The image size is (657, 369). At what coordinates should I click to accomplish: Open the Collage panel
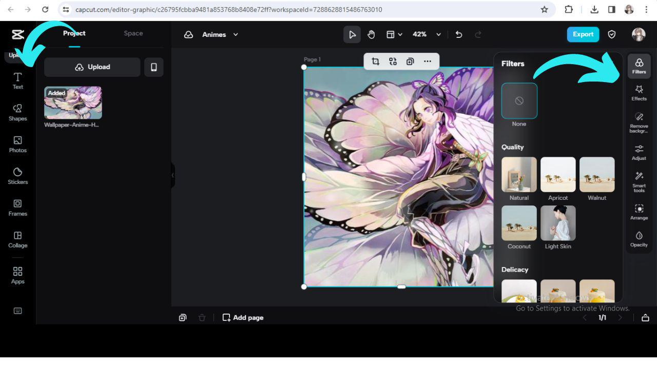click(17, 239)
